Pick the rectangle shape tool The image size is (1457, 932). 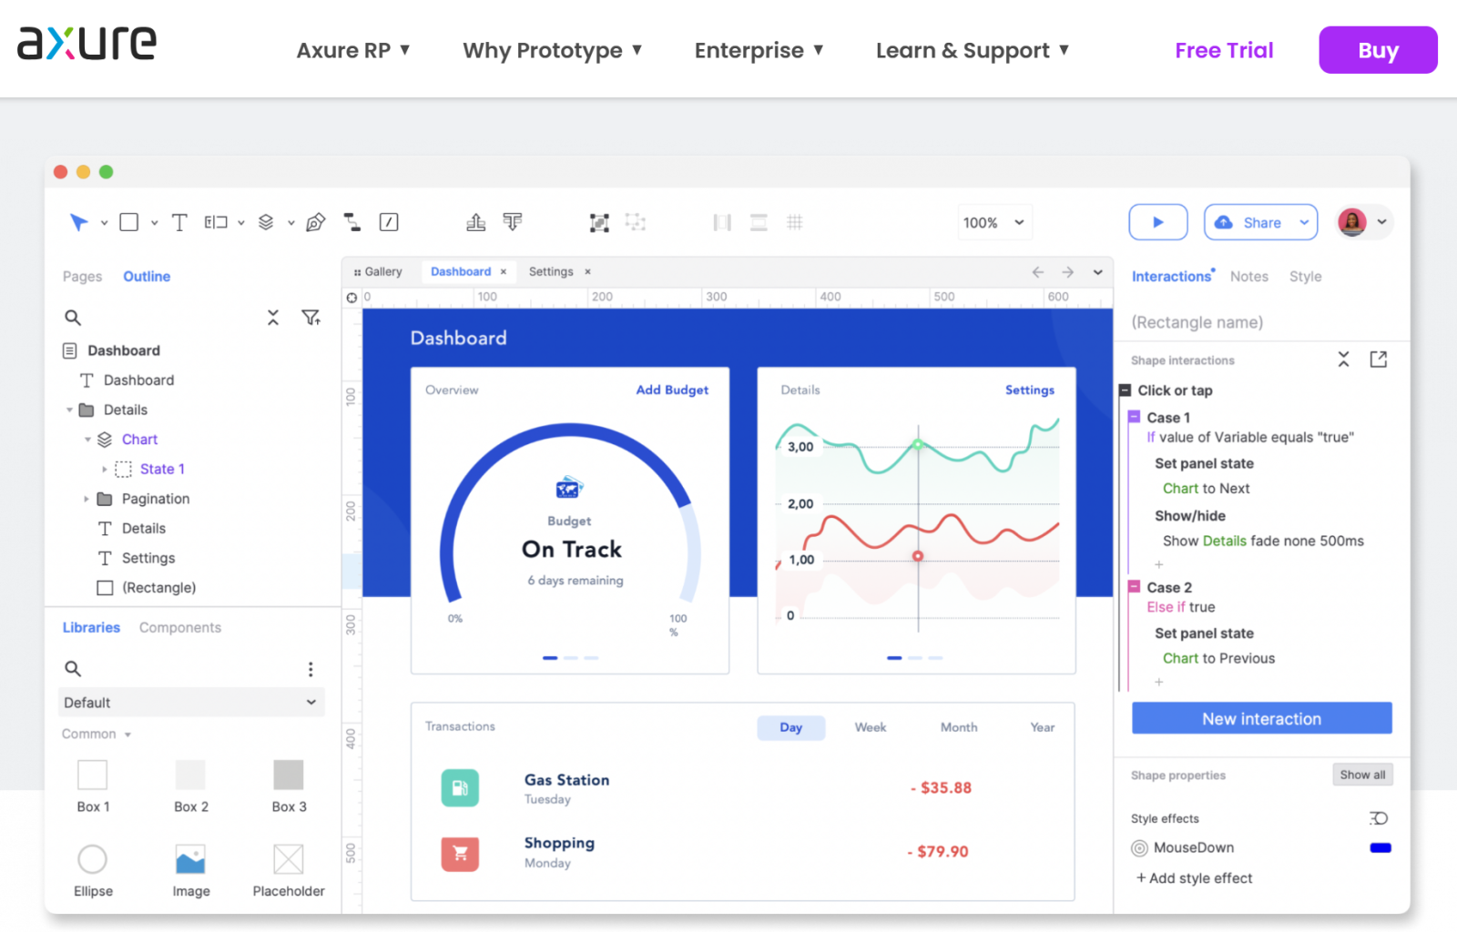point(129,222)
